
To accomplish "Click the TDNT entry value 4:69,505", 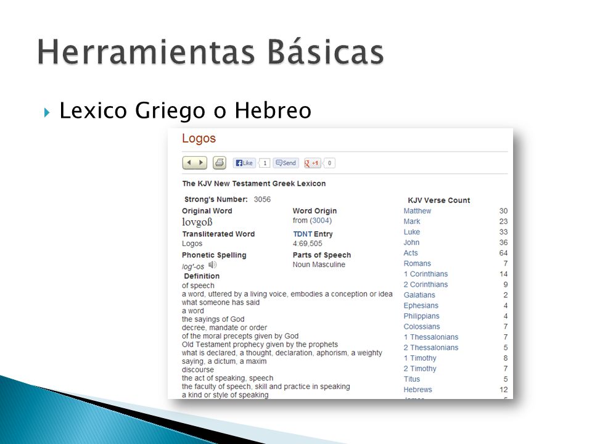I will pos(307,244).
